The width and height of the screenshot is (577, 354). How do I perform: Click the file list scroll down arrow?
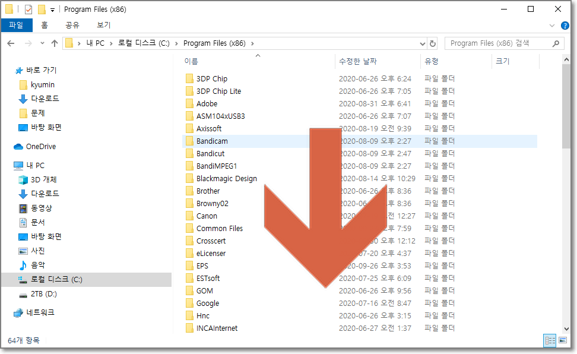[x=566, y=329]
